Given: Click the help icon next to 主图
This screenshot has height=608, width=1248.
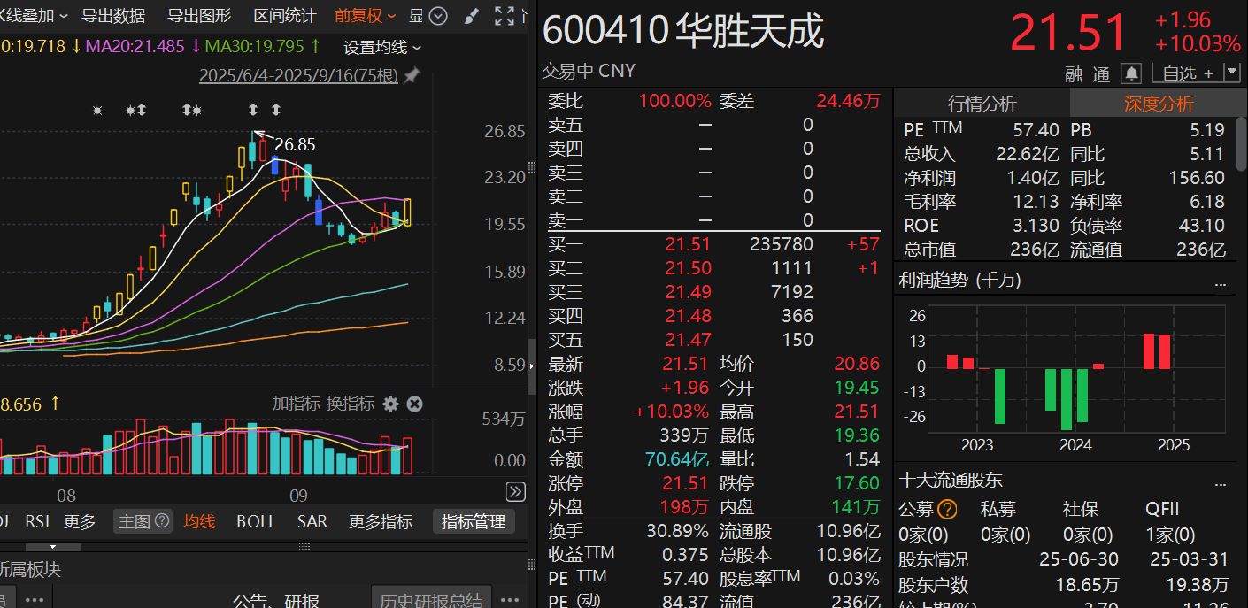Looking at the screenshot, I should (162, 521).
